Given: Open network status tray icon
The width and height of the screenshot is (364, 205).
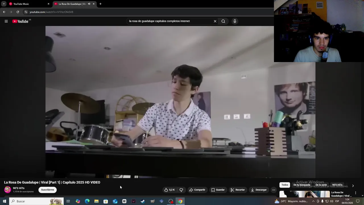Looking at the screenshot, I should tap(327, 201).
